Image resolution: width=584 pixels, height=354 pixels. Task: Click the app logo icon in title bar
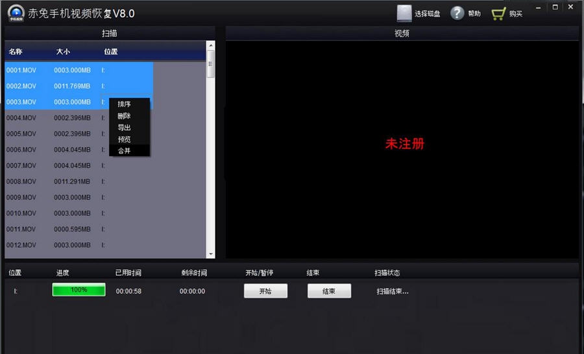(x=16, y=13)
